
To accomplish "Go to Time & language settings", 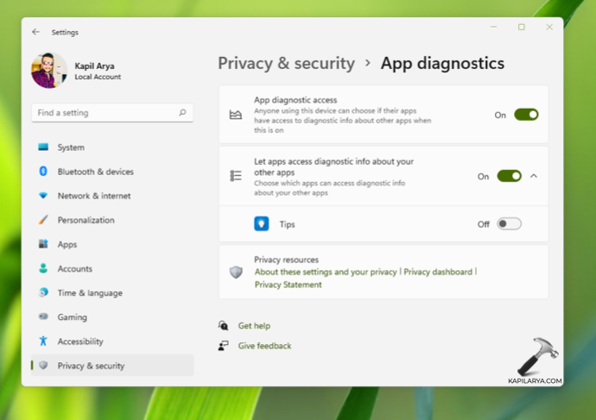I will pos(89,293).
